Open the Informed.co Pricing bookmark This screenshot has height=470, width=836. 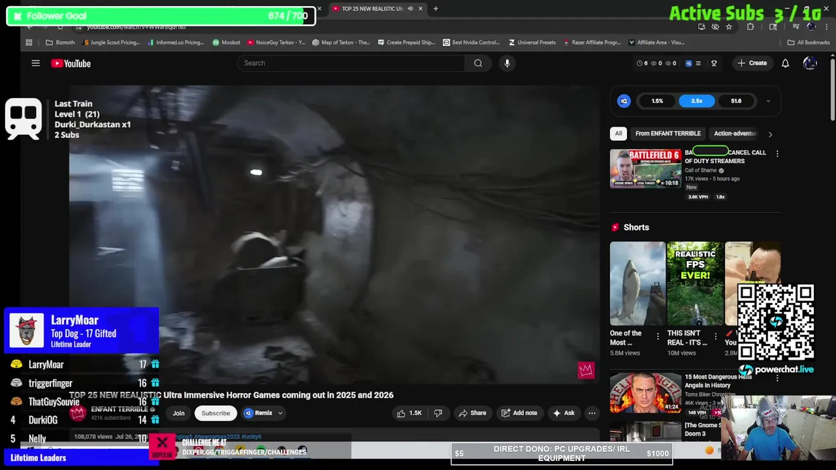point(176,42)
